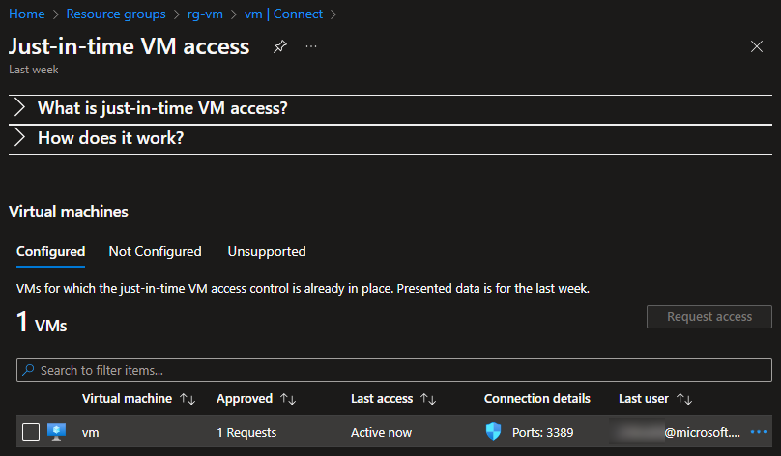Click the magnifier icon in the filter box
The width and height of the screenshot is (781, 456).
click(x=28, y=370)
